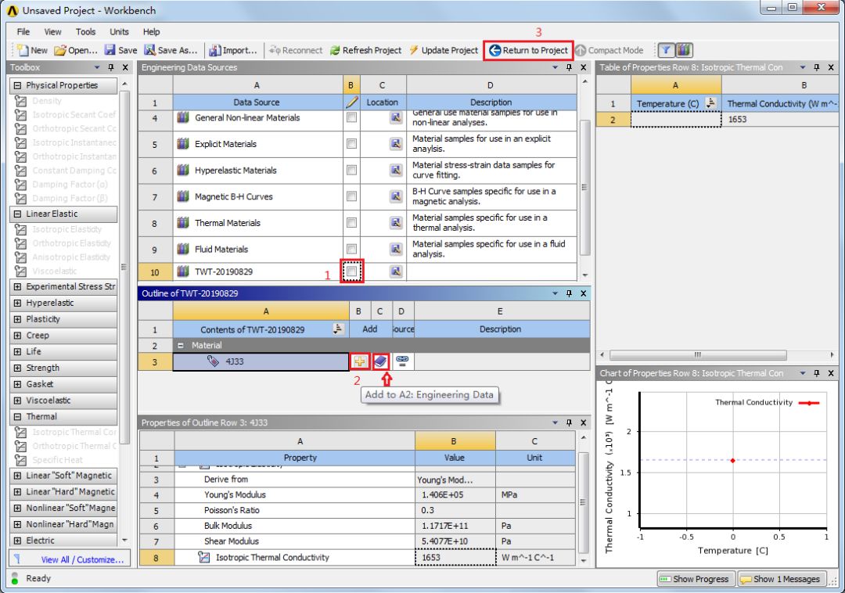Click location browse icon for TWT-20190829

tap(396, 271)
